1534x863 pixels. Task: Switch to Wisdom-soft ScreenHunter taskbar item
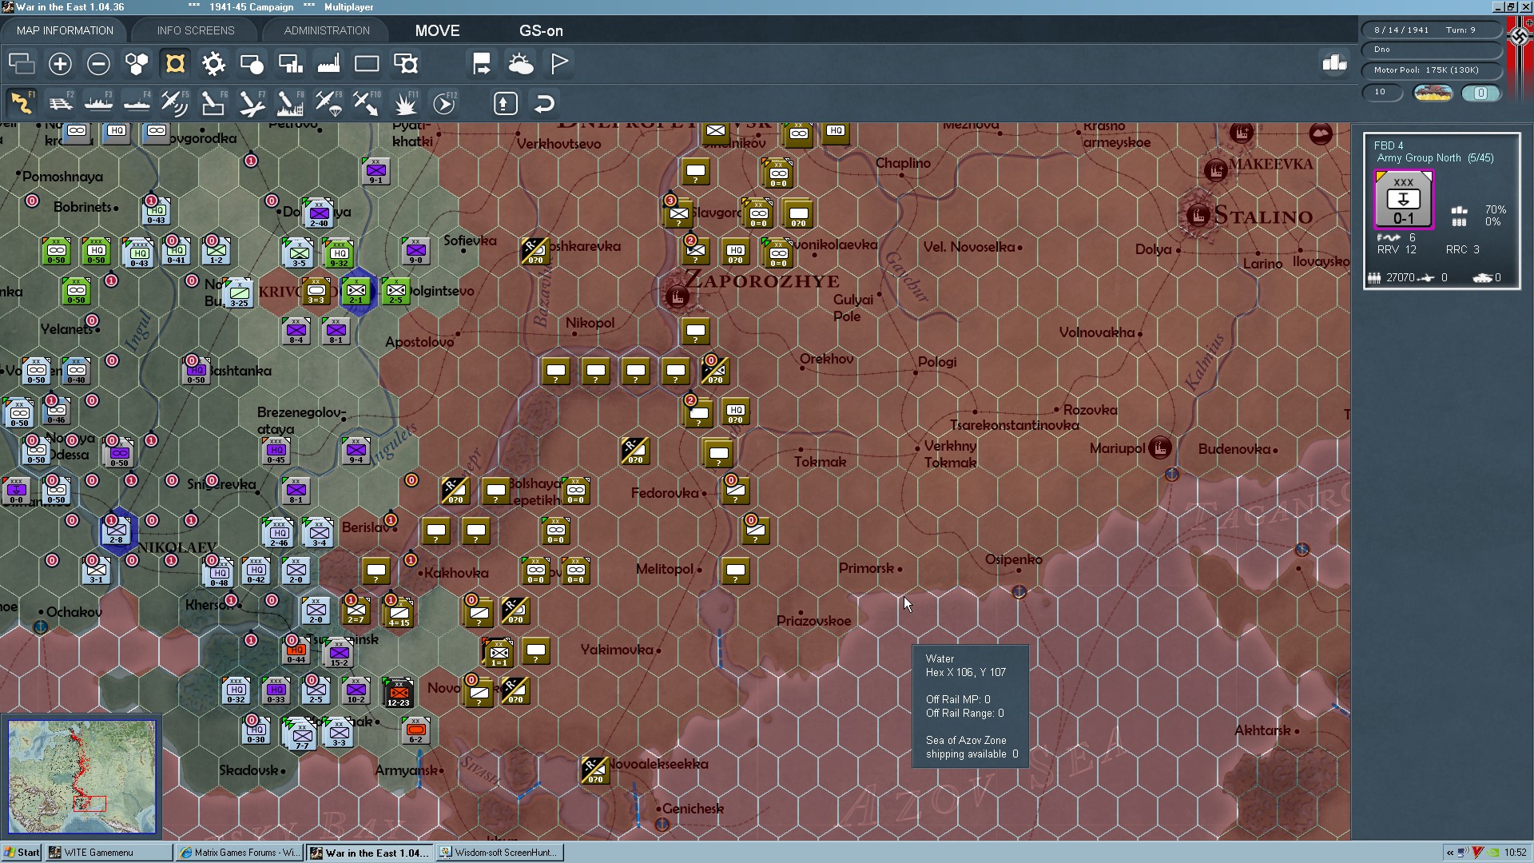tap(500, 853)
